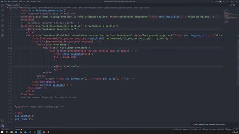Screen dimensions: 239x134
Task: Toggle the bottom panel layout icon
Action: coord(218,1)
